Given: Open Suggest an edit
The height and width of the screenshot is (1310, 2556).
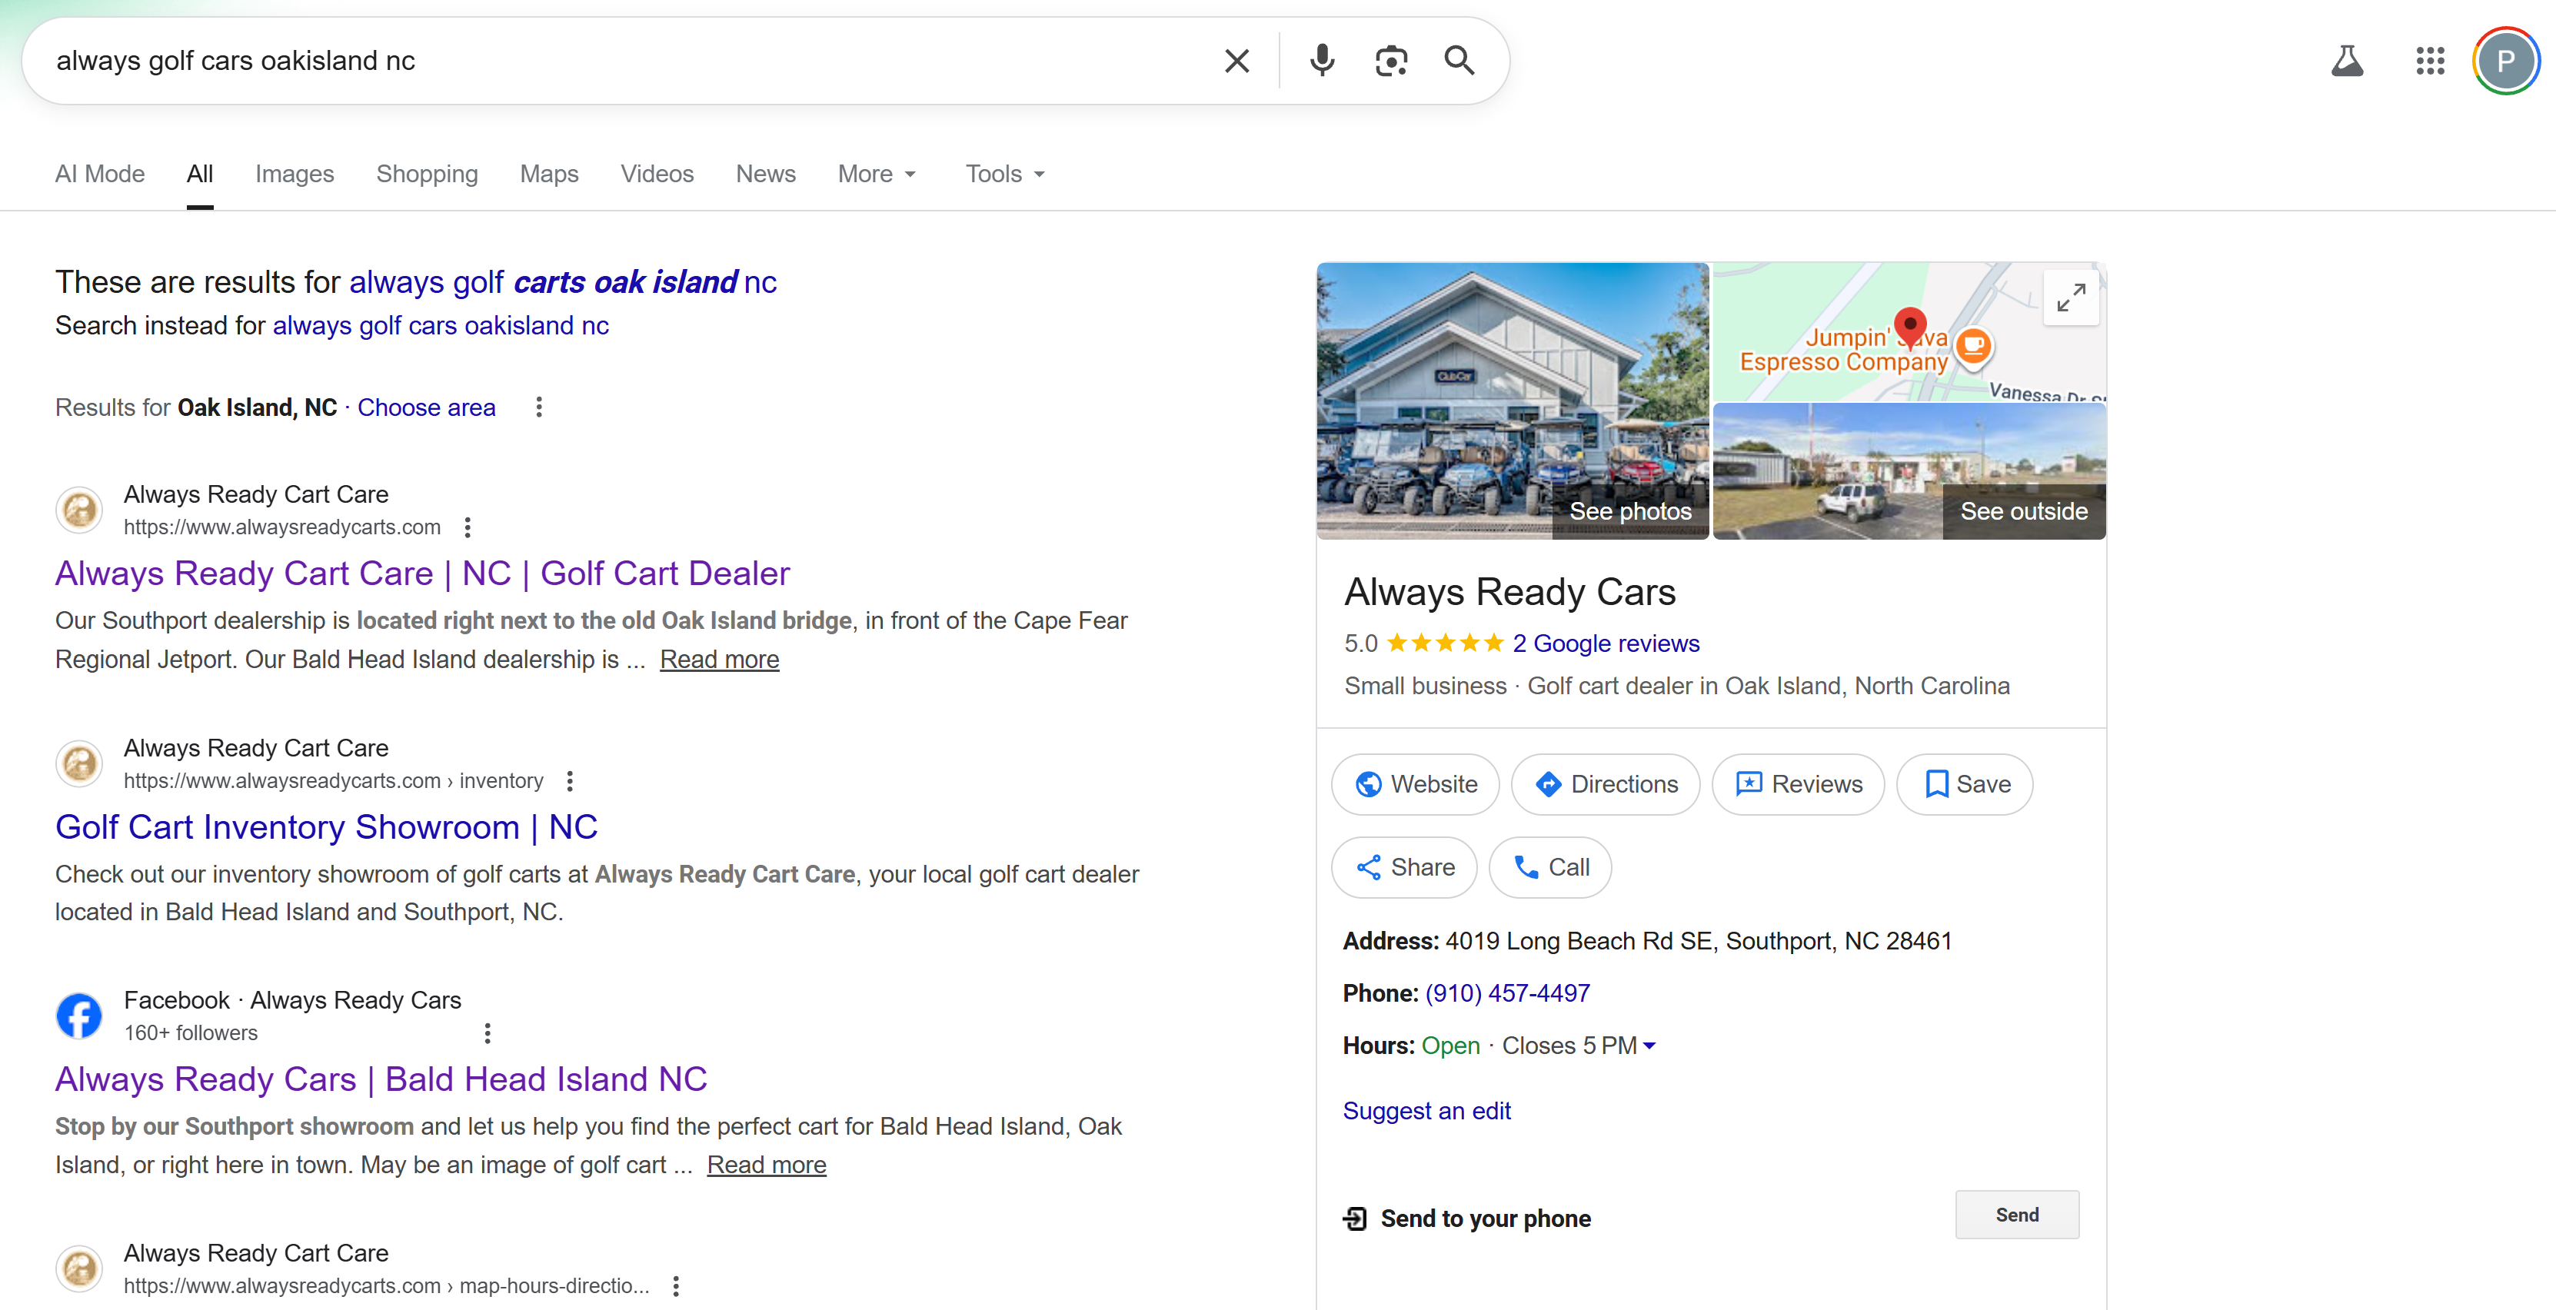Looking at the screenshot, I should (x=1426, y=1111).
